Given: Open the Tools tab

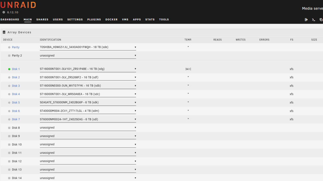Looking at the screenshot, I should pyautogui.click(x=164, y=20).
